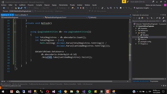Open file using the folder toolbar icon
Screen dimensions: 167x94
tap(16, 8)
